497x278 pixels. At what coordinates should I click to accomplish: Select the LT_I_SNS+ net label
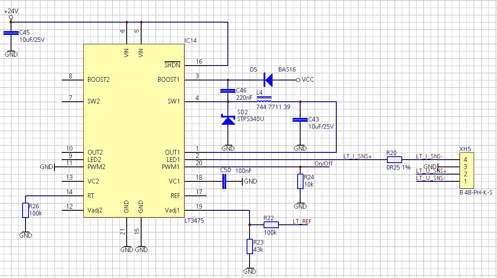[x=358, y=156]
